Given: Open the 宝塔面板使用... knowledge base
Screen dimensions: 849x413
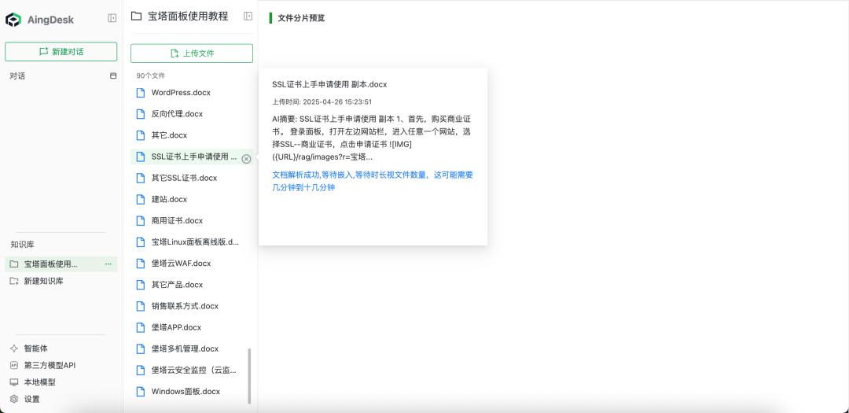Looking at the screenshot, I should coord(61,264).
